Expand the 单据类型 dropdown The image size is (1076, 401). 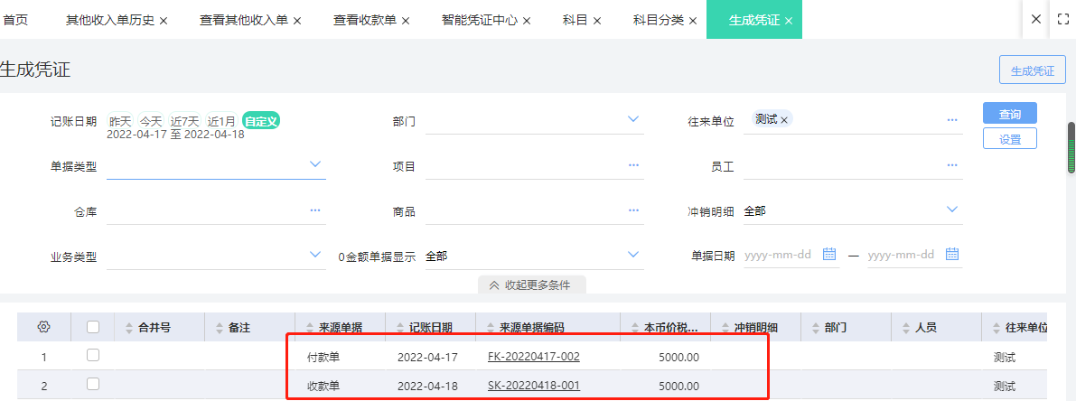pos(315,164)
